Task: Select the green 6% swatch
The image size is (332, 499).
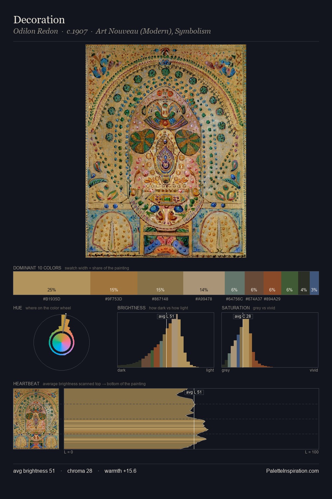Action: pyautogui.click(x=290, y=283)
